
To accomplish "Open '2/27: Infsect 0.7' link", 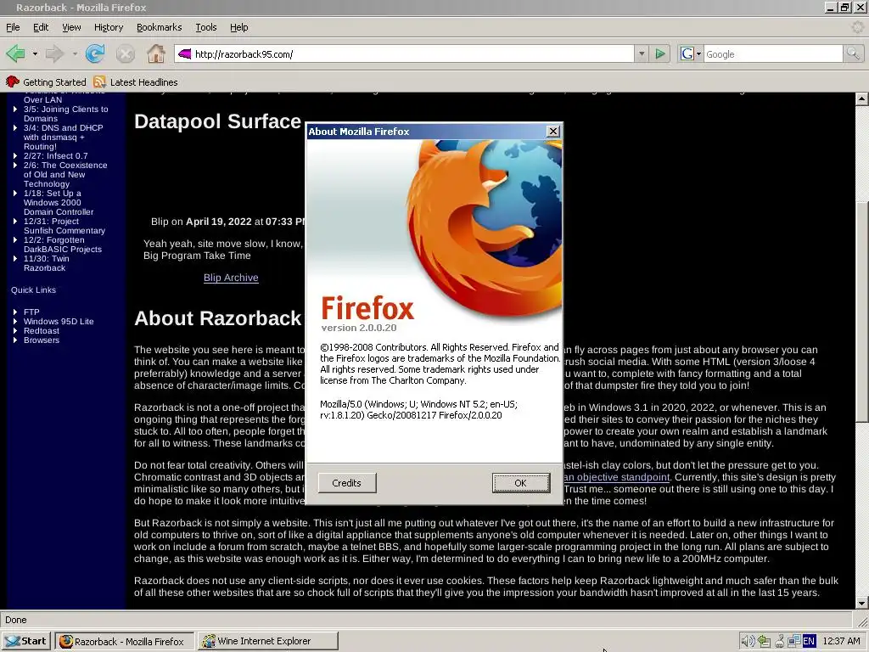I will 55,156.
